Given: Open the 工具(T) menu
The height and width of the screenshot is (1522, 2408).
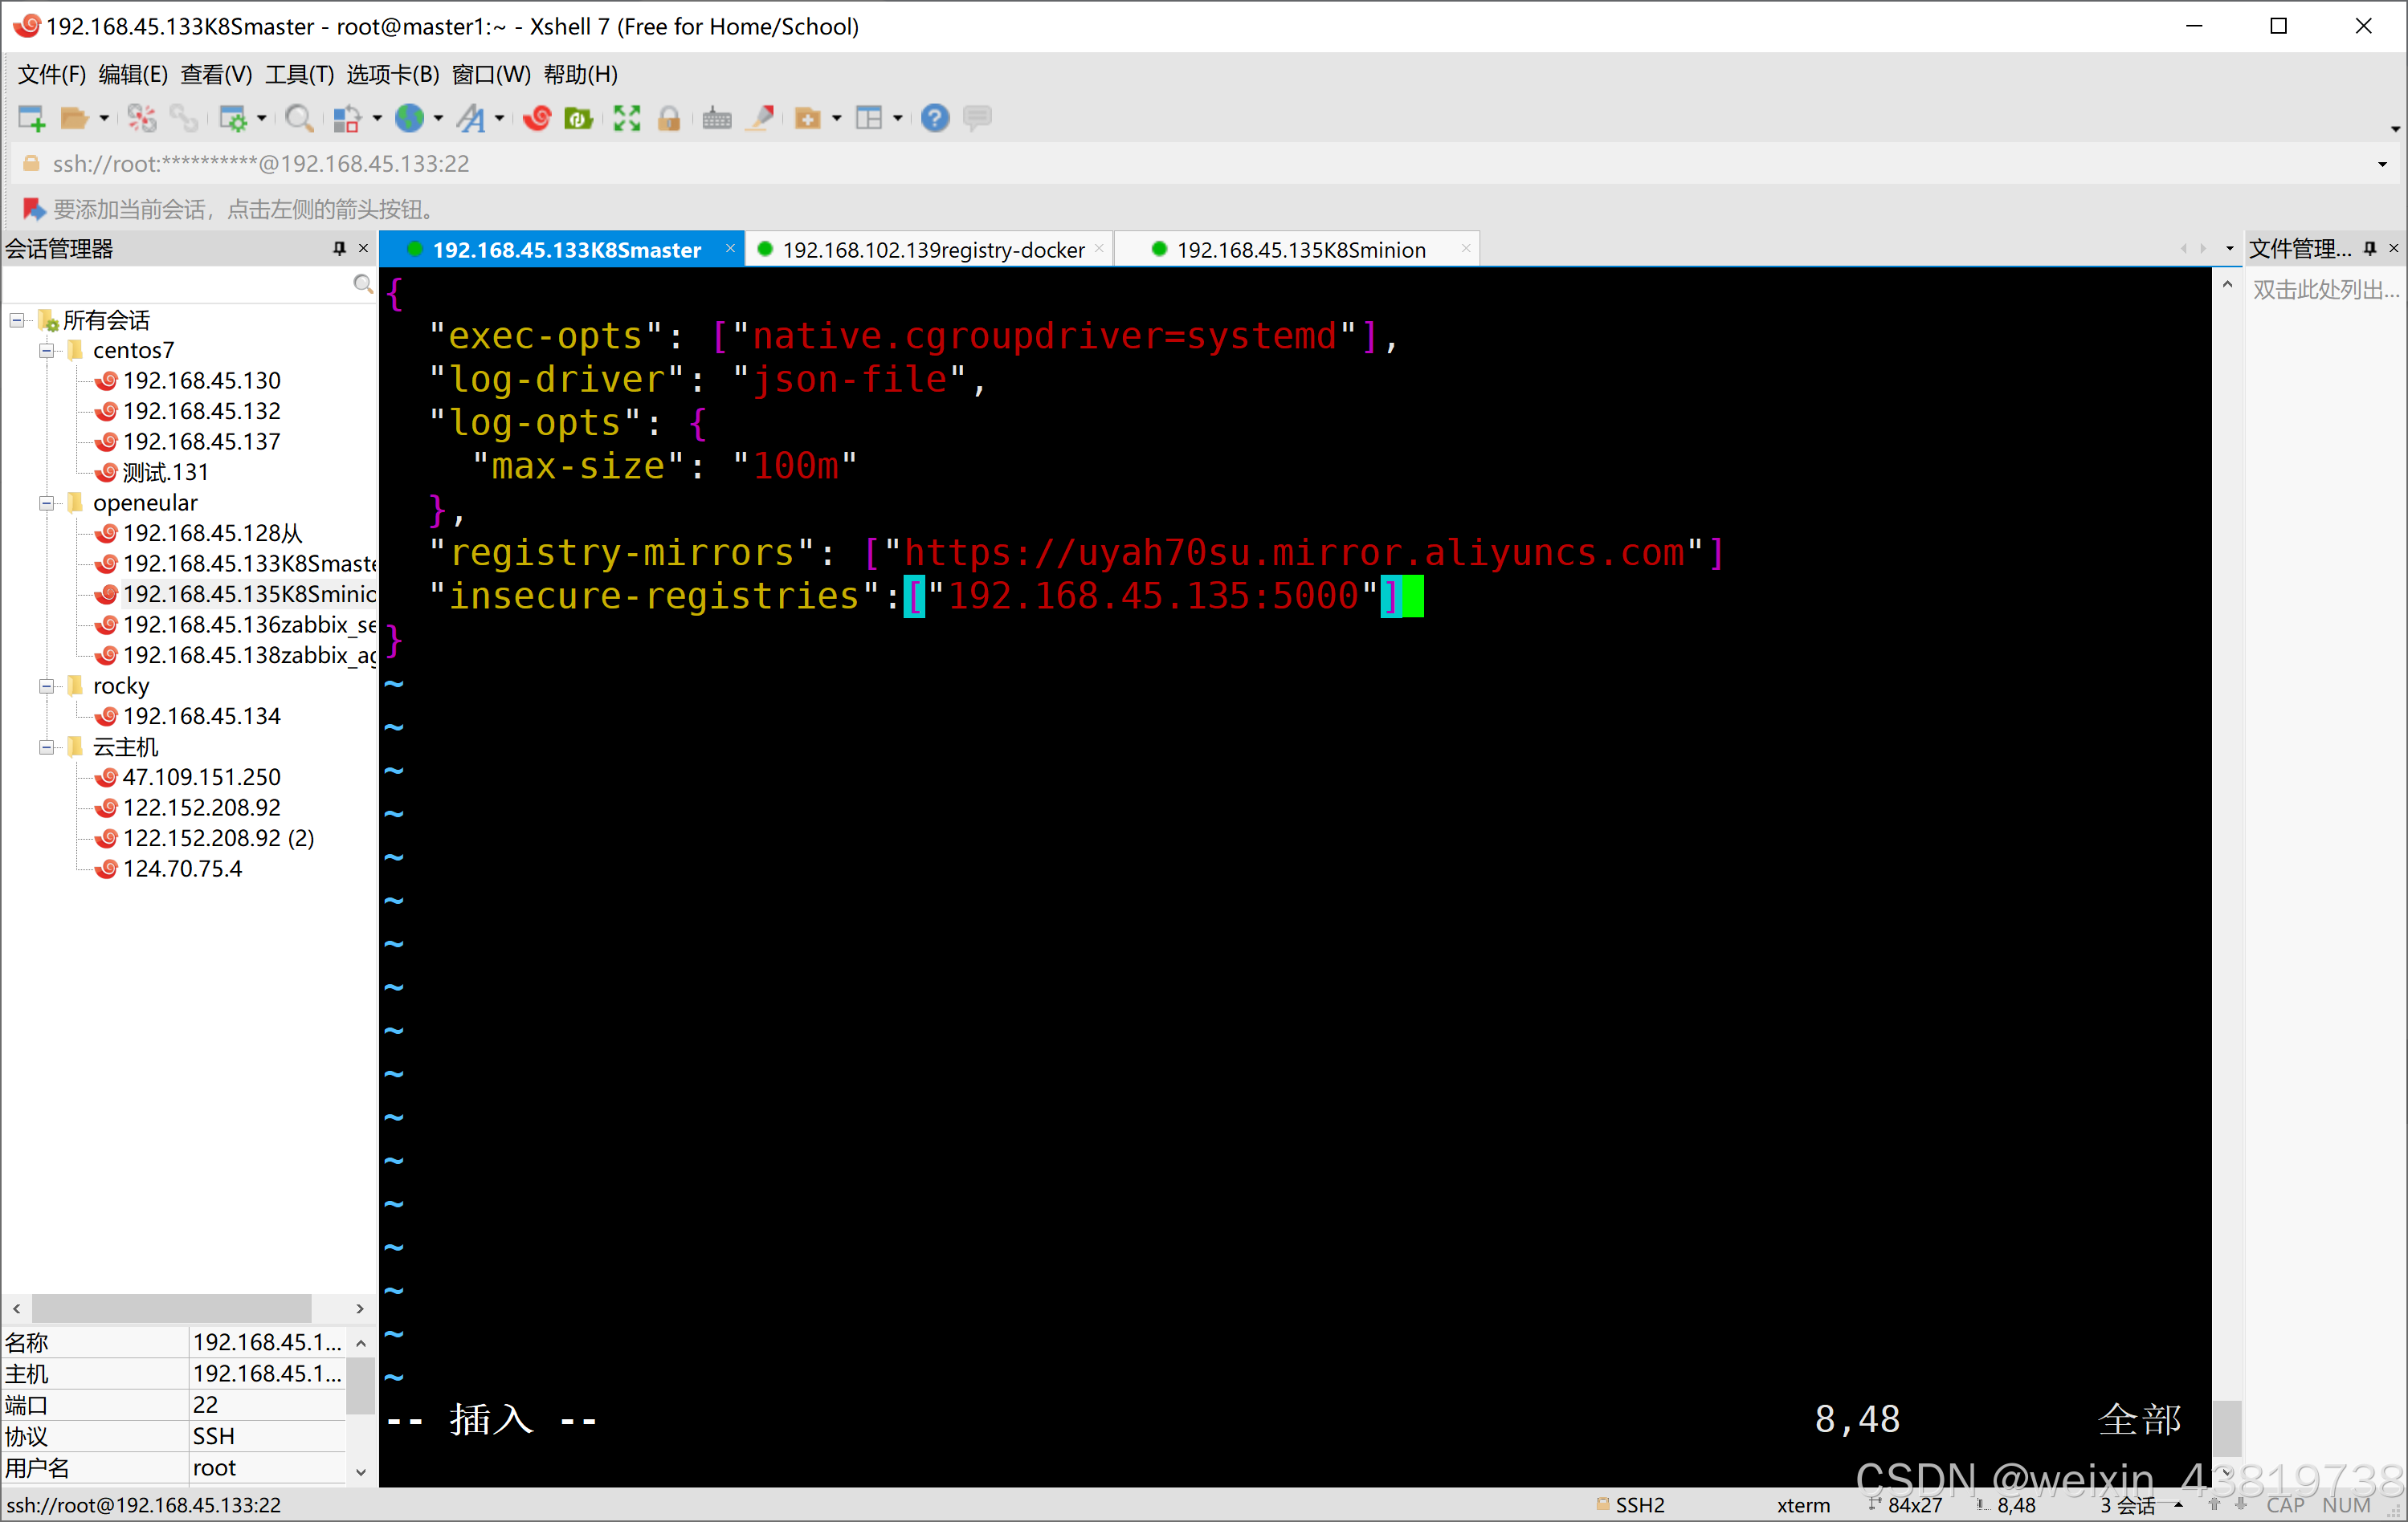Looking at the screenshot, I should coord(299,74).
